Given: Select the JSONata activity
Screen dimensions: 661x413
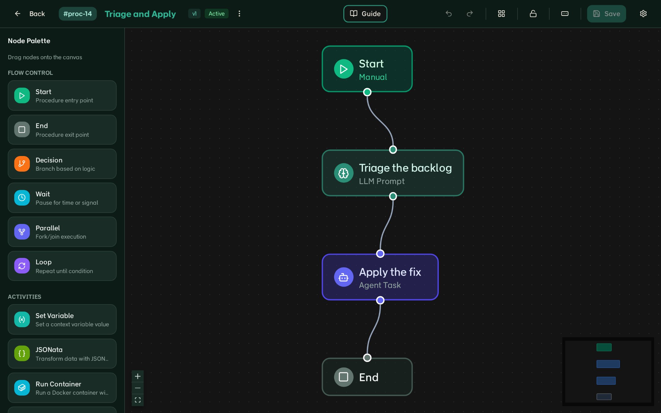Looking at the screenshot, I should (62, 353).
